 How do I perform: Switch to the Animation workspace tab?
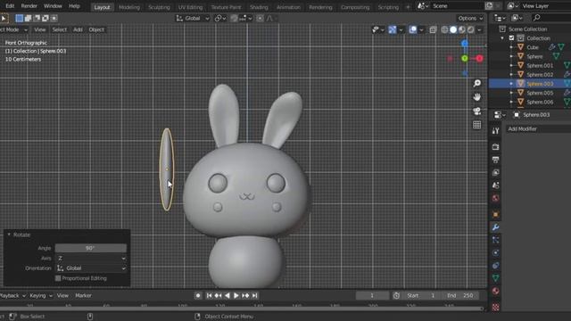pos(288,7)
